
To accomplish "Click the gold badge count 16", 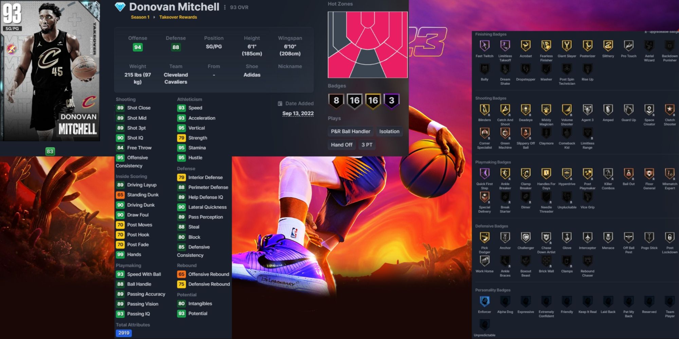I will click(373, 101).
